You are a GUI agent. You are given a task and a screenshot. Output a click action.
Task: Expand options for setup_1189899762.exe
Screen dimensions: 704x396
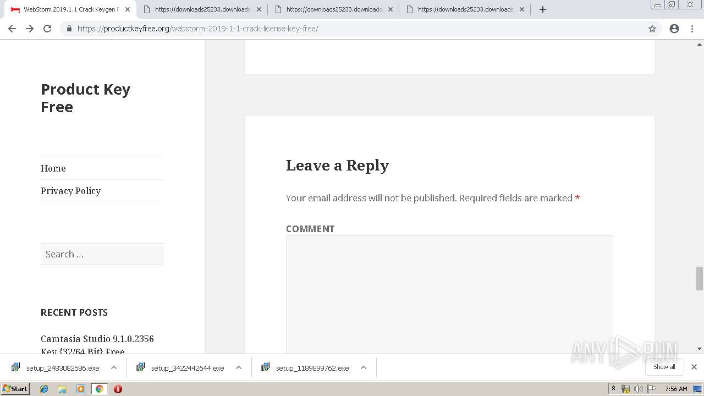tap(364, 367)
